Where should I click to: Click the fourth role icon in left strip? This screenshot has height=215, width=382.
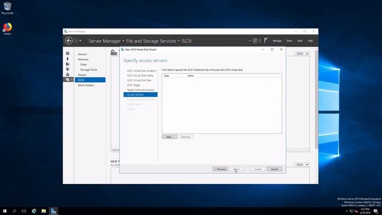[67, 69]
